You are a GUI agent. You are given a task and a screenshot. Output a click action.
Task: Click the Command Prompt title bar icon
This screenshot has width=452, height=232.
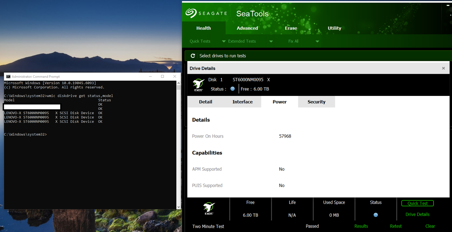pos(8,77)
